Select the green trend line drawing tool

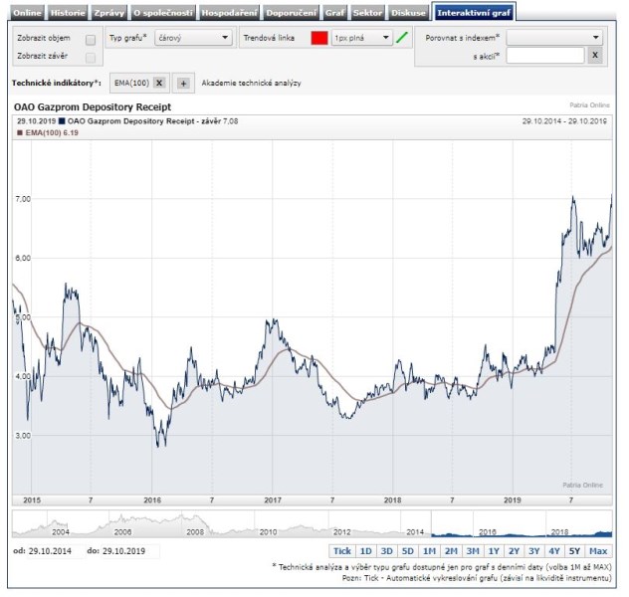(402, 38)
